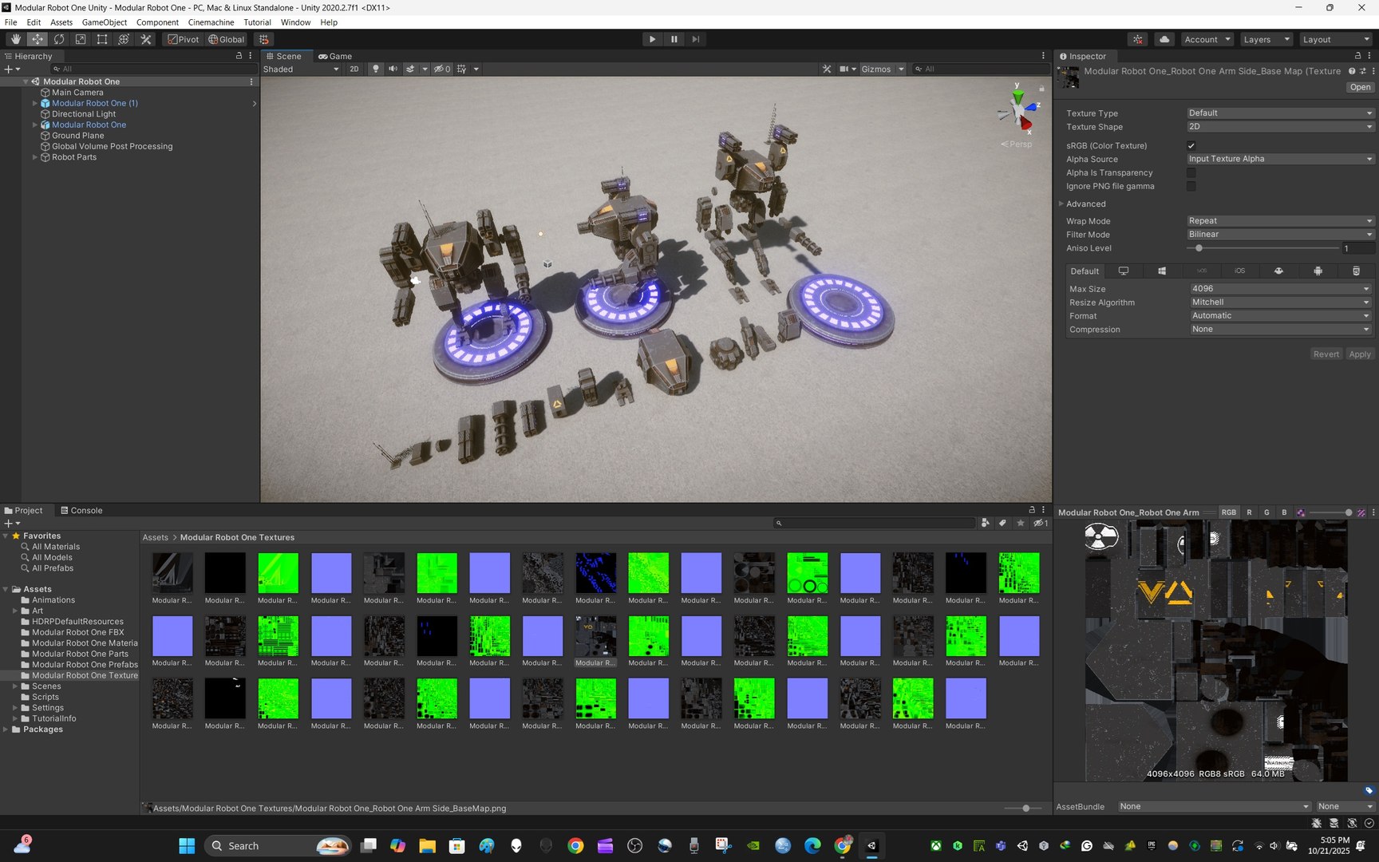Toggle Global/Local handle rotation
This screenshot has height=862, width=1379.
pyautogui.click(x=227, y=39)
